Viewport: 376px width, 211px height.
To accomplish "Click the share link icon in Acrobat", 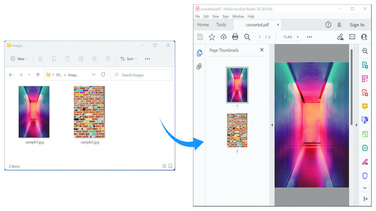I will click(x=340, y=37).
